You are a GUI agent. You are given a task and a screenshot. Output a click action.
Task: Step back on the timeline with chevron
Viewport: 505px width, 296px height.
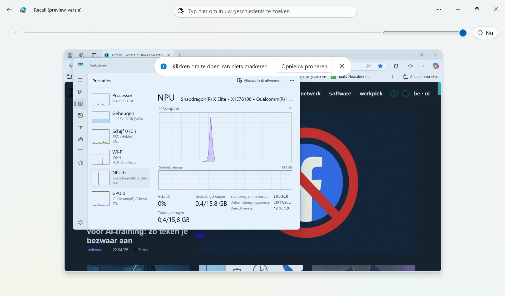pyautogui.click(x=16, y=33)
